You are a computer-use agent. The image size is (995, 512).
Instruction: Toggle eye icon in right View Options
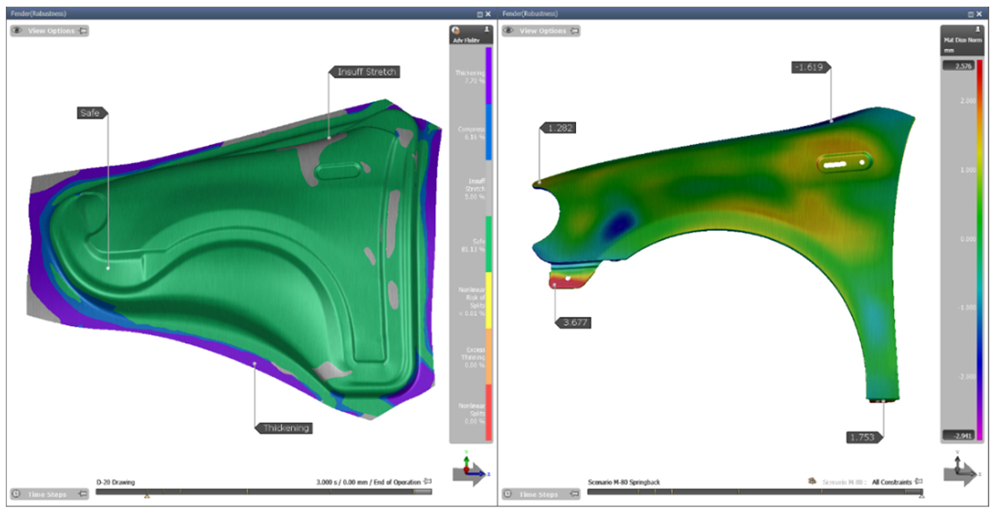[x=509, y=31]
